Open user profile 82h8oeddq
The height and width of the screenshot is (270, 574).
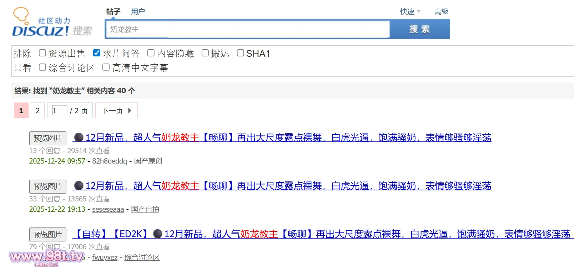pyautogui.click(x=109, y=161)
